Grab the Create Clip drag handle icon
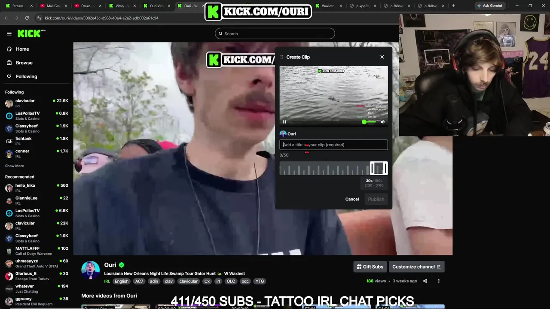 pyautogui.click(x=281, y=57)
